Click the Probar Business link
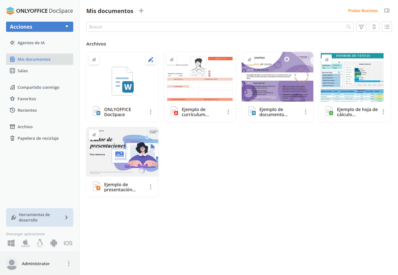The image size is (398, 275). 363,11
